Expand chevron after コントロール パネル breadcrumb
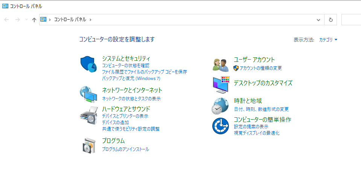The height and width of the screenshot is (192, 361). point(90,20)
